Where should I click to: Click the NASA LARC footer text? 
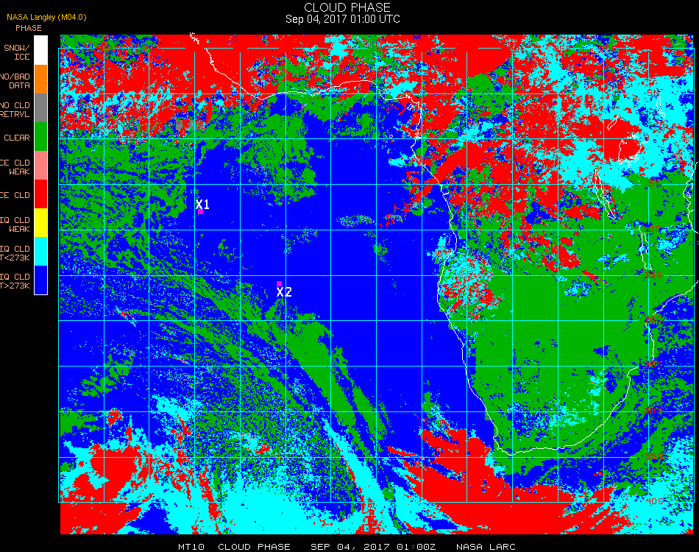(x=486, y=547)
